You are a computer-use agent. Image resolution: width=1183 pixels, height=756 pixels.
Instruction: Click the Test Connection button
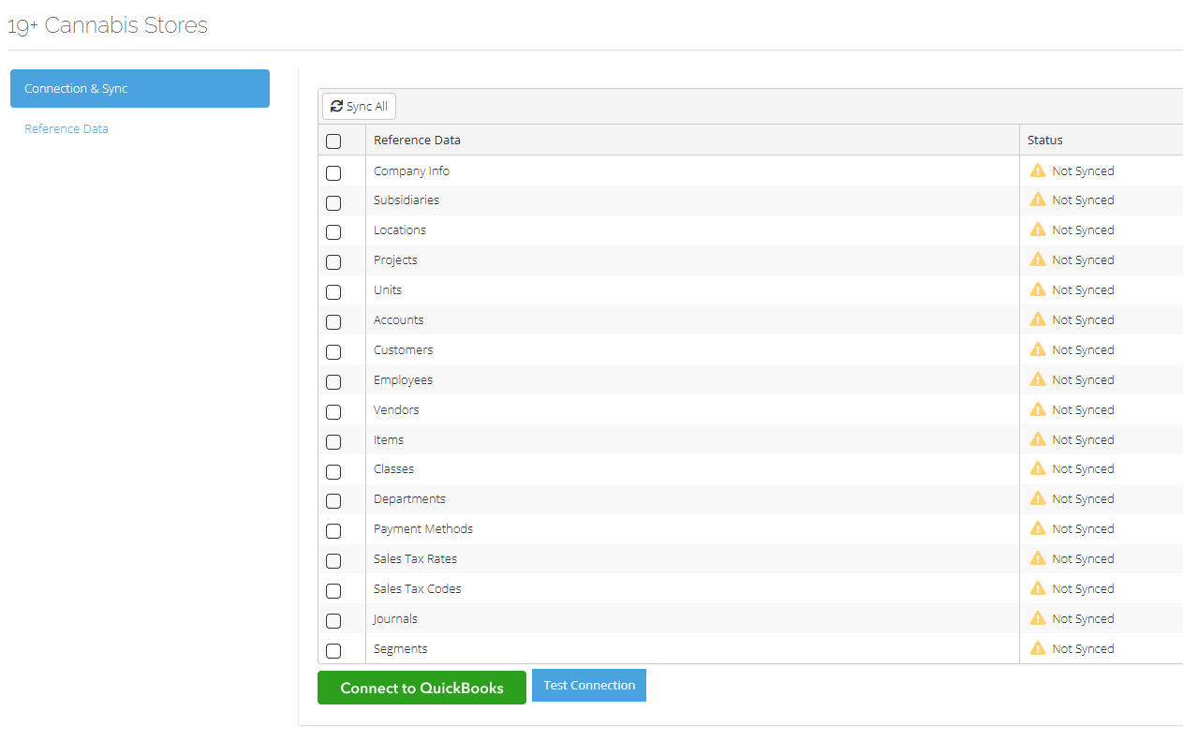click(588, 685)
